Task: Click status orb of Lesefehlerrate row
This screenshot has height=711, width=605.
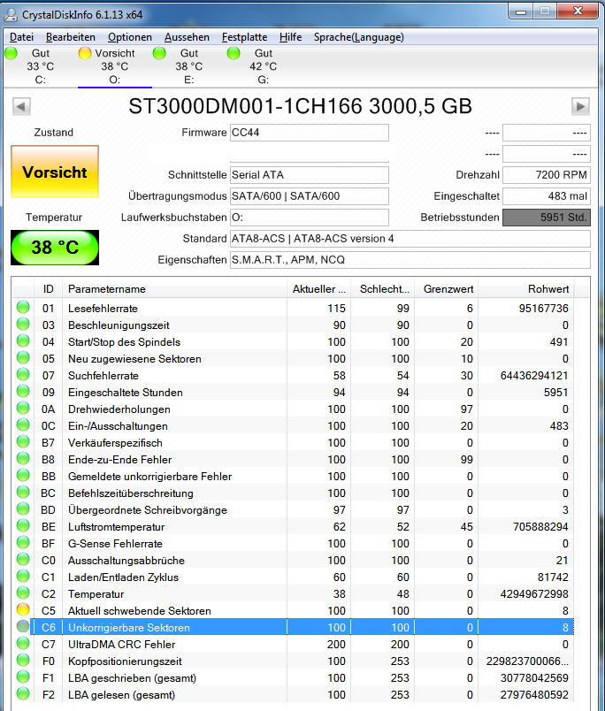Action: click(23, 308)
